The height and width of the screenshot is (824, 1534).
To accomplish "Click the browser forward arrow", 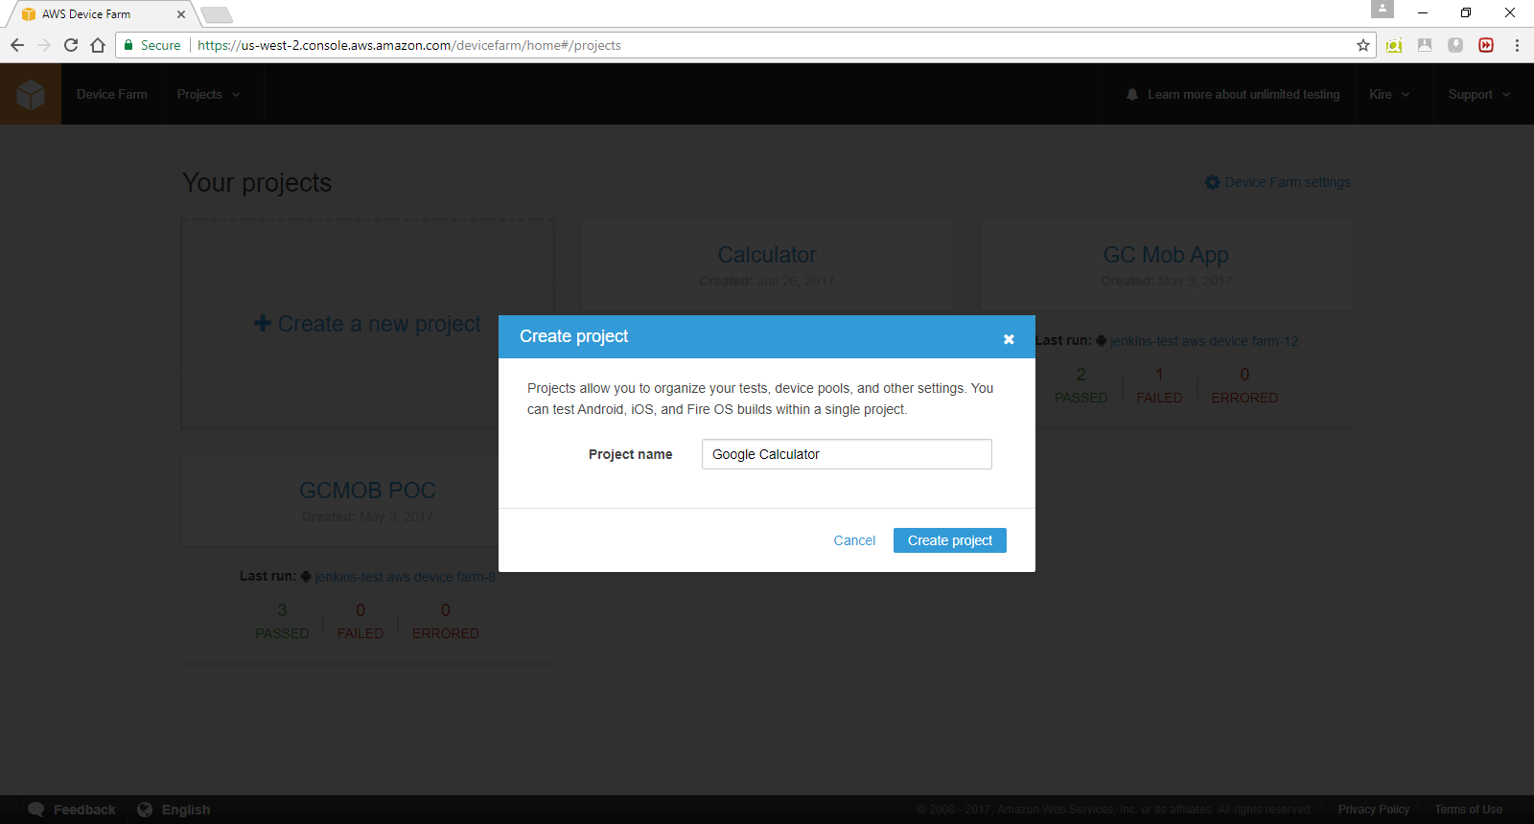I will click(x=44, y=45).
